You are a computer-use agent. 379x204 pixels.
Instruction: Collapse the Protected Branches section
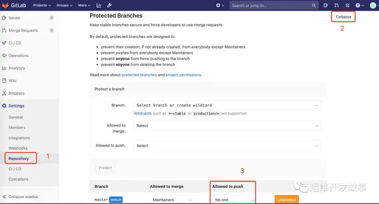point(343,17)
